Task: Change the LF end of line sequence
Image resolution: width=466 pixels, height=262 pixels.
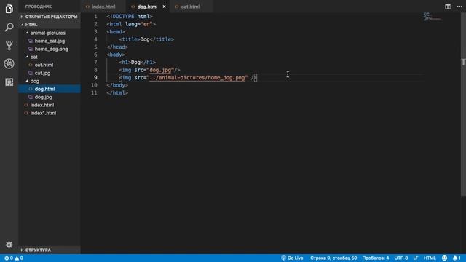Action: tap(416, 258)
